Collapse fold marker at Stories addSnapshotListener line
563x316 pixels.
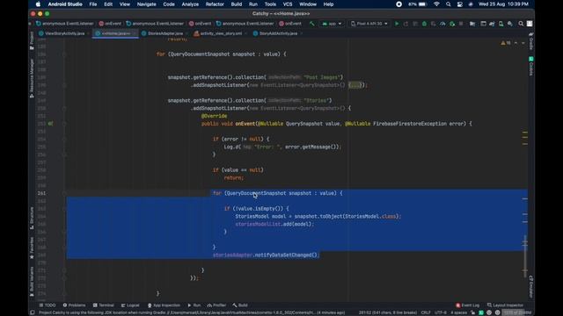pos(64,108)
